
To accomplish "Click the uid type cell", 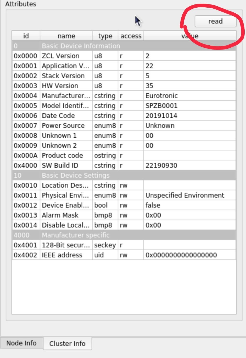I will (x=105, y=255).
